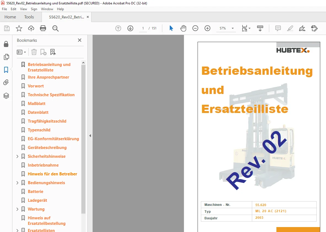Open Page Thumbnails panel

(x=6, y=57)
